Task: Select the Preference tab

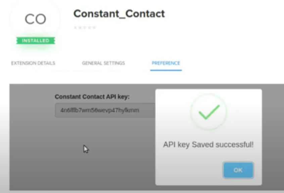Action: (x=166, y=63)
